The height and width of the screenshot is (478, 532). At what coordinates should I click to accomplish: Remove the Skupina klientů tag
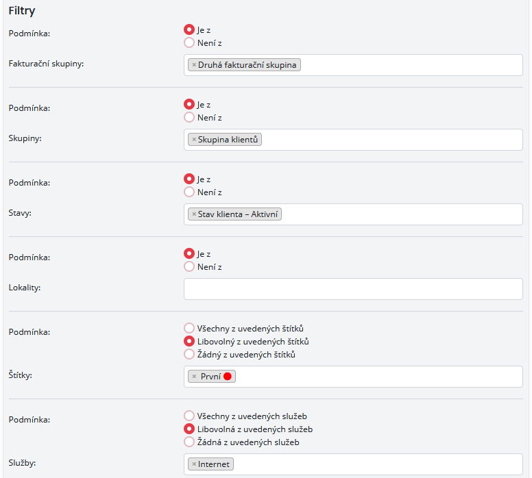[194, 140]
